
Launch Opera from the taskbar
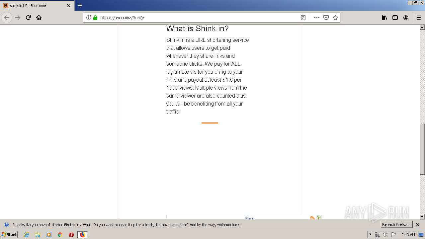(x=71, y=235)
